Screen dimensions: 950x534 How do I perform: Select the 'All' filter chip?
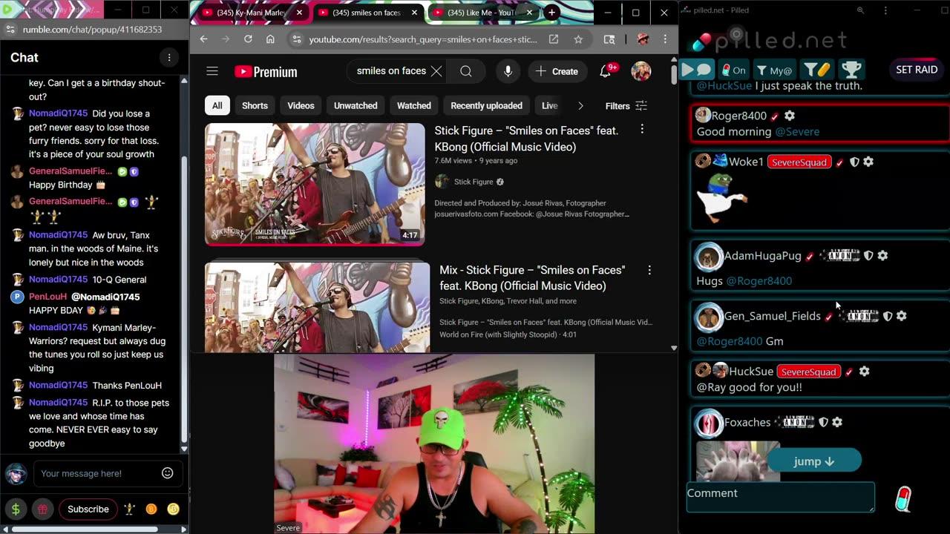(x=217, y=105)
